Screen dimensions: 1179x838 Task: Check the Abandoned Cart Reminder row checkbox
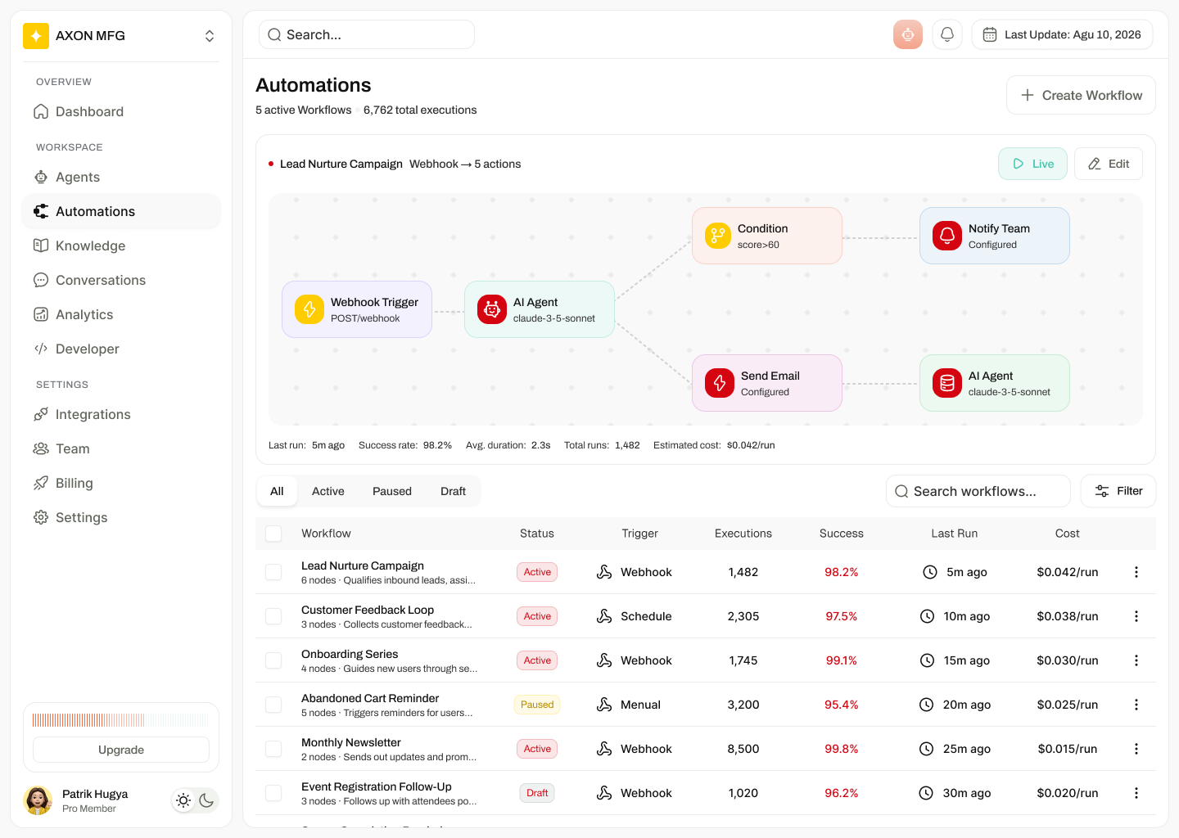click(273, 705)
